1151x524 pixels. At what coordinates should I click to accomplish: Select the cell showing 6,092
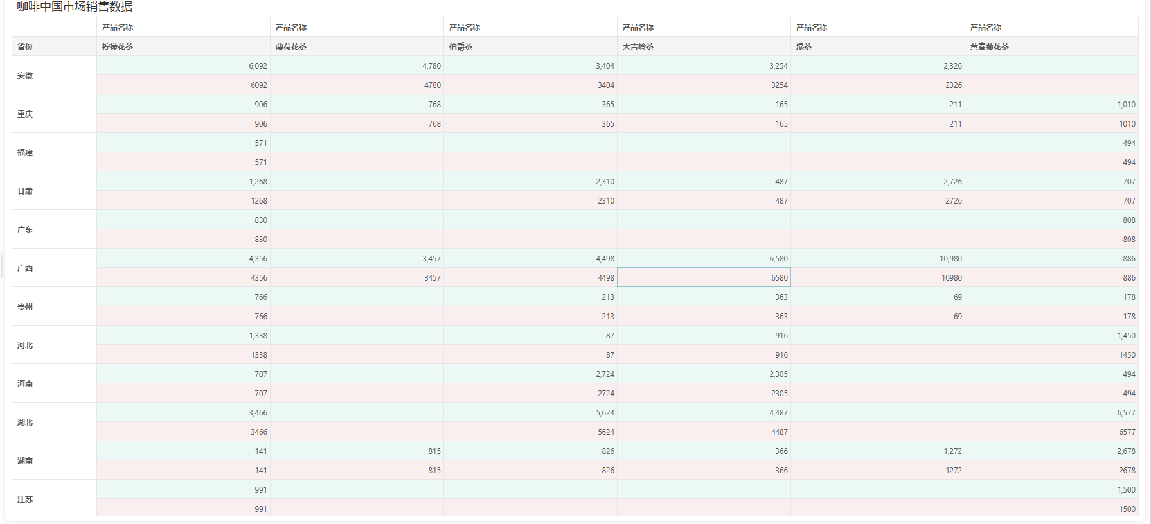pos(183,65)
